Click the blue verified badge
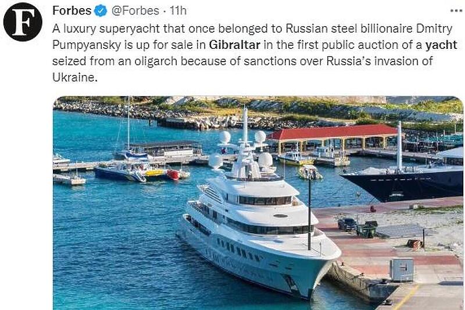Screen dimensions: 465x310 (101, 11)
